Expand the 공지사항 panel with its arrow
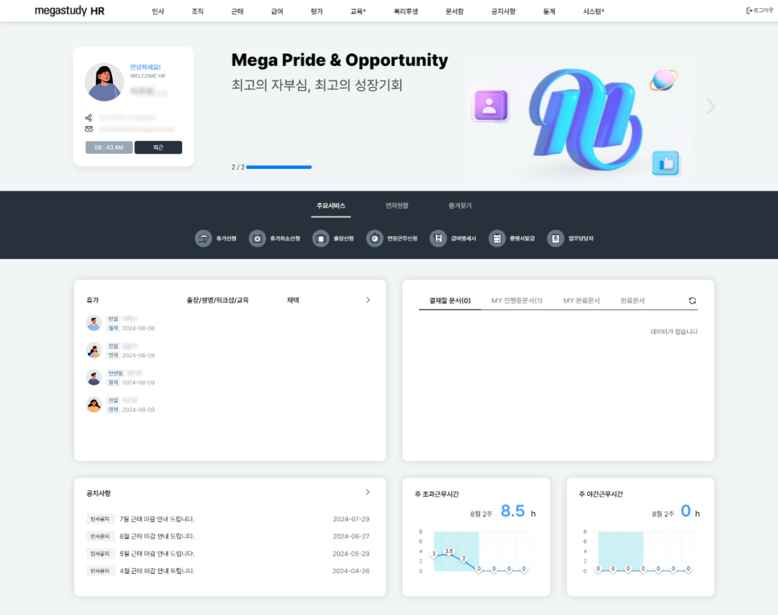This screenshot has height=615, width=778. click(367, 492)
